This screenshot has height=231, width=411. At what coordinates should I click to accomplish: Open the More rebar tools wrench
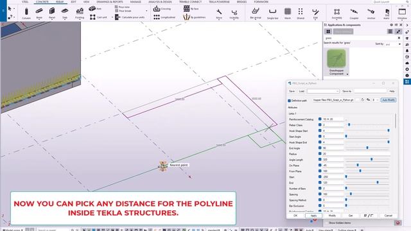coord(219,13)
